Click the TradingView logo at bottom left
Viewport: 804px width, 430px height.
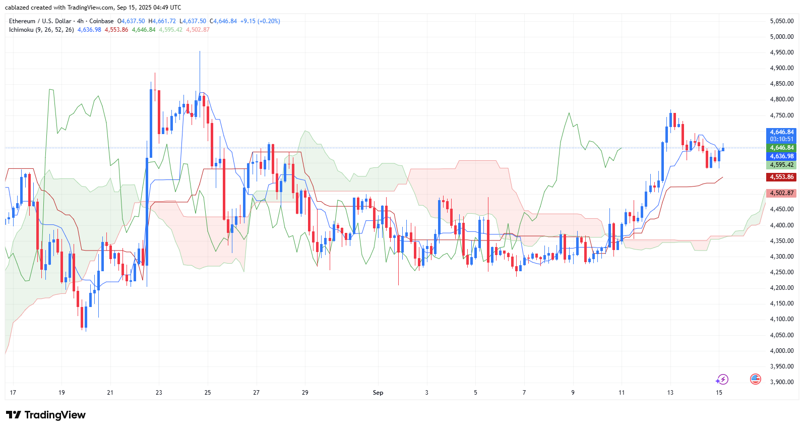pyautogui.click(x=46, y=415)
